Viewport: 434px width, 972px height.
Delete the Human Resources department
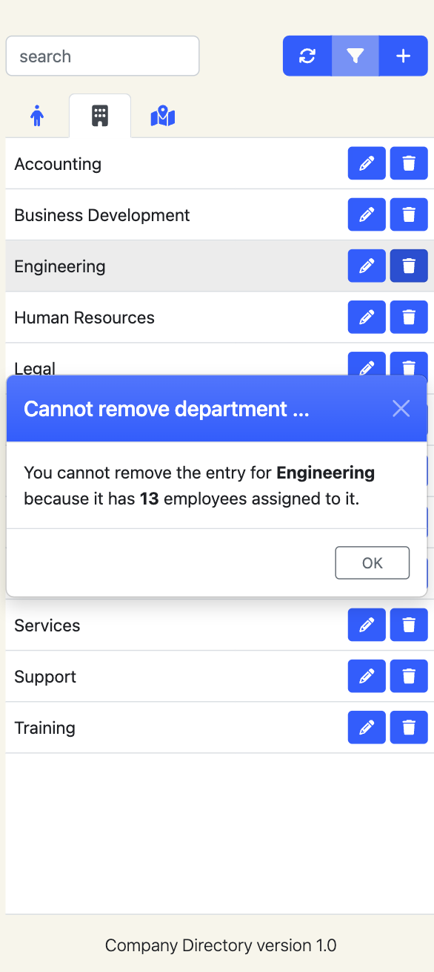tap(409, 317)
